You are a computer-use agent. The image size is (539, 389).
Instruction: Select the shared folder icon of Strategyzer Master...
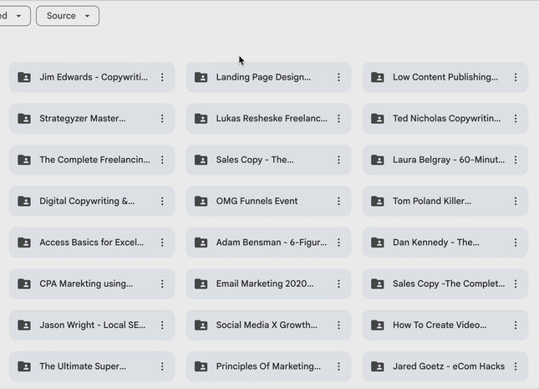coord(24,119)
